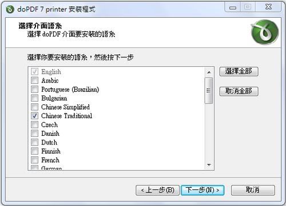Click the Chinese Traditional label text
The height and width of the screenshot is (206, 286).
click(x=67, y=116)
